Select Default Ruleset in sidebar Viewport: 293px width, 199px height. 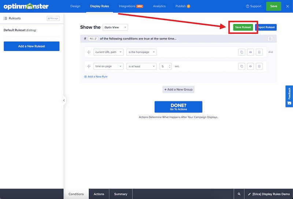pos(20,30)
